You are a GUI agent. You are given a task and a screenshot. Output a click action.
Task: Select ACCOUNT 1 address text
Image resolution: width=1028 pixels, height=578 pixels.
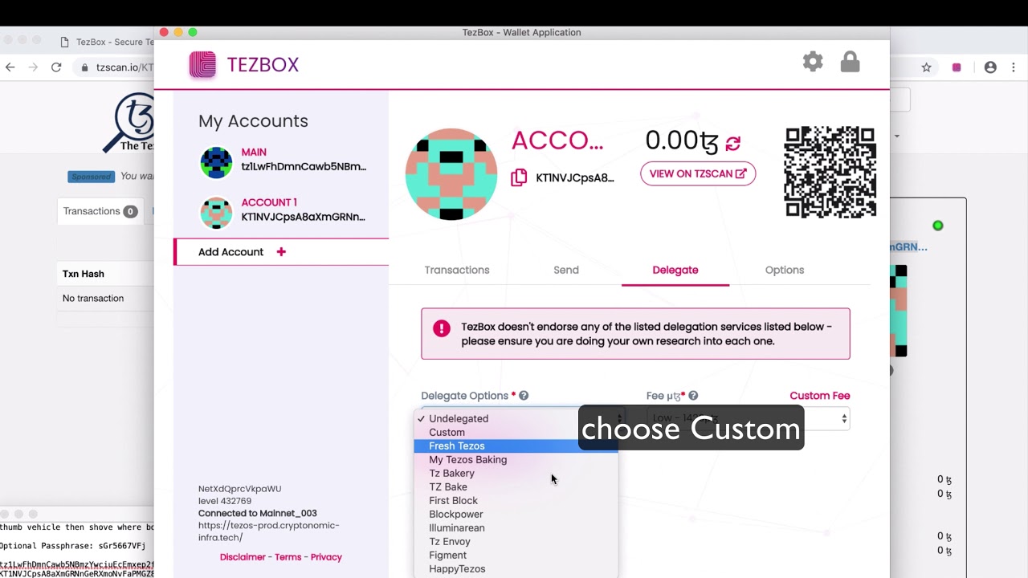[x=304, y=217]
